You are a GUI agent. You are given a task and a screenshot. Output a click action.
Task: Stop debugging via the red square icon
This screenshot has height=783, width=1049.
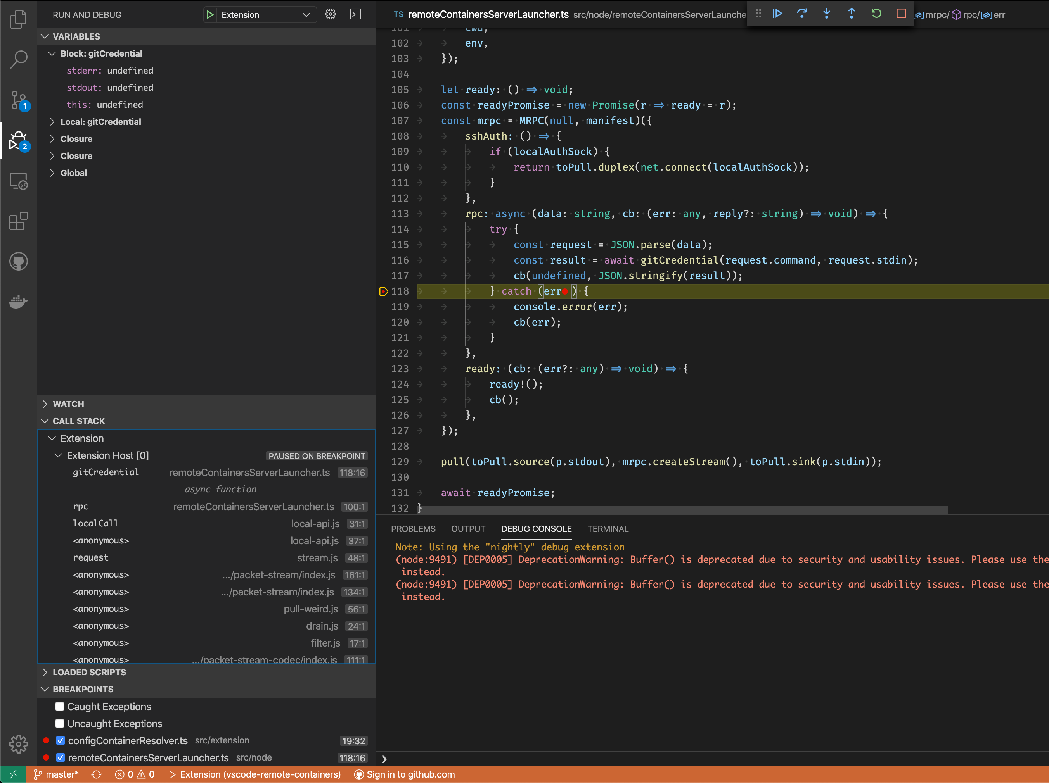900,14
